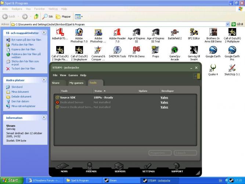Click the Valve link for Source SDK
Image resolution: width=245 pixels, height=184 pixels.
164,98
